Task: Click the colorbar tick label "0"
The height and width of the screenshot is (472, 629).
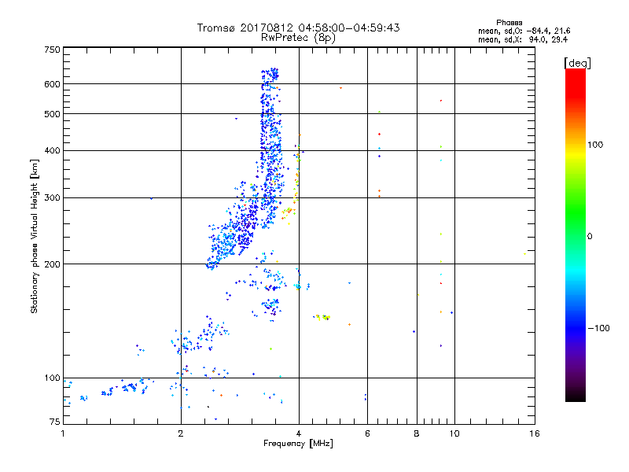Action: 590,237
